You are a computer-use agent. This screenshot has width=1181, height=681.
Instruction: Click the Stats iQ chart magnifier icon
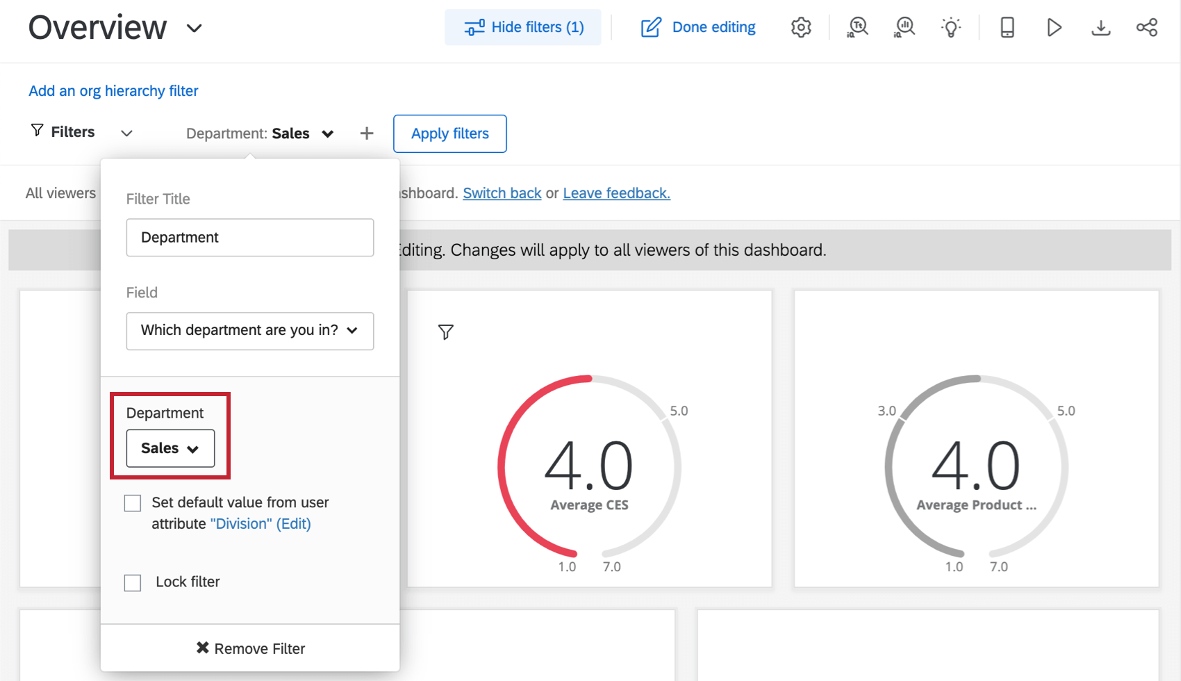[x=905, y=27]
